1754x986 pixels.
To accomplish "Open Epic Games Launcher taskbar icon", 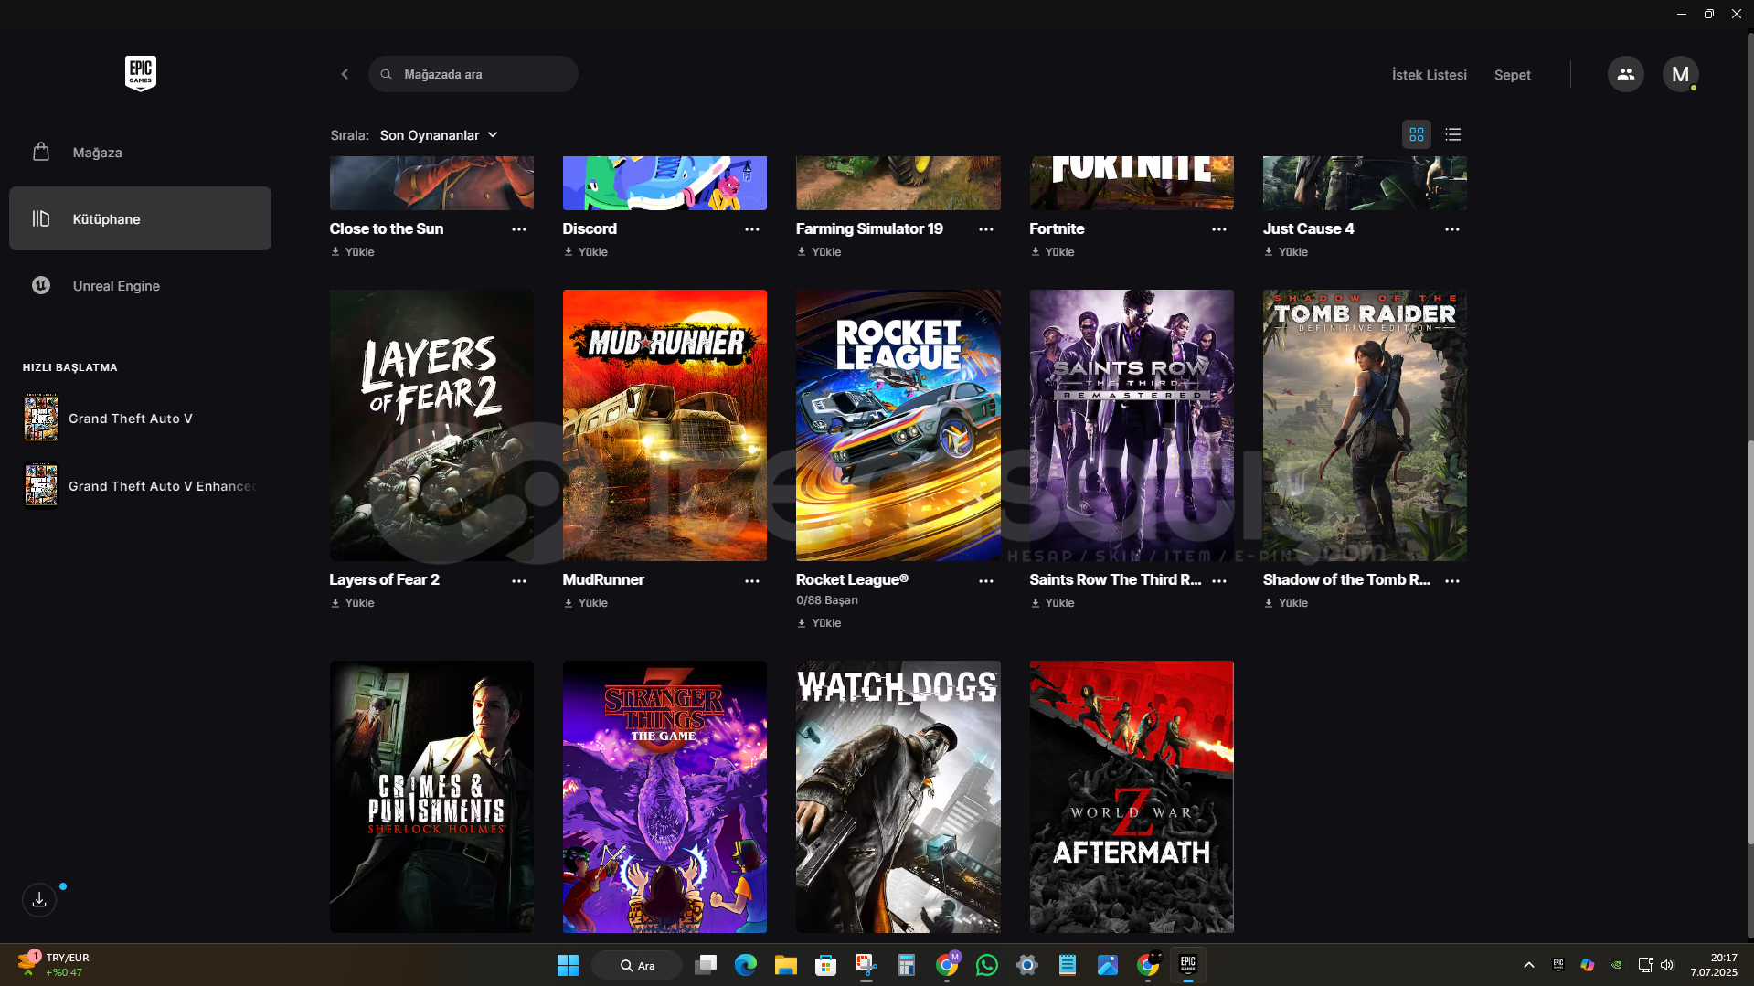I will tap(1188, 965).
